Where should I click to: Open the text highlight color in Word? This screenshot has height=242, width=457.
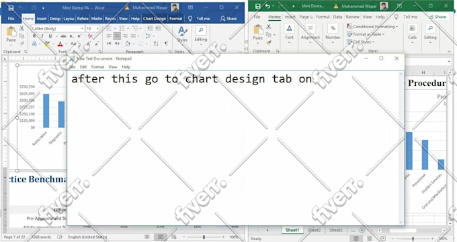(46, 44)
